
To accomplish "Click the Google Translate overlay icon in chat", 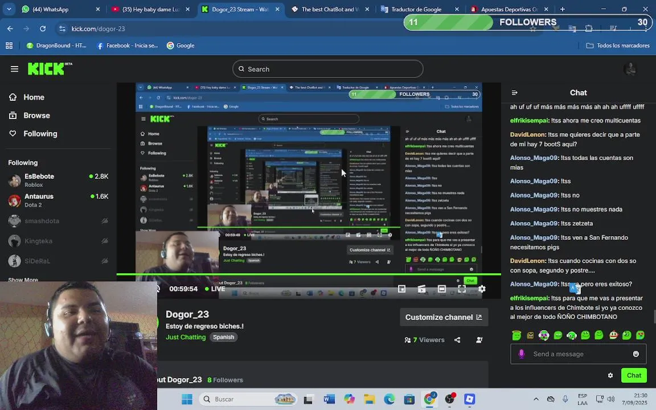I will 575,288.
